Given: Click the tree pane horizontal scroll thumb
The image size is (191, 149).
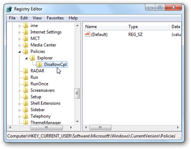Looking at the screenshot, I should pyautogui.click(x=47, y=128).
